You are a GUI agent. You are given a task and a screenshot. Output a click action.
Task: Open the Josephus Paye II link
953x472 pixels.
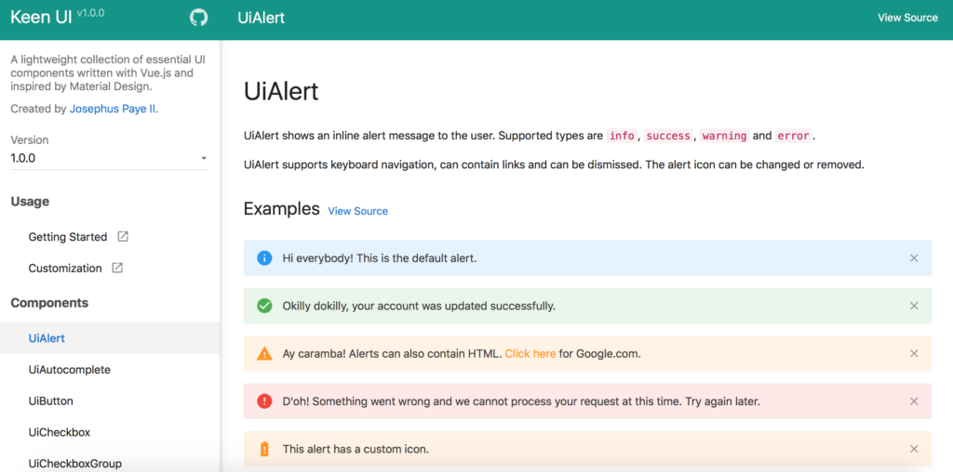114,109
